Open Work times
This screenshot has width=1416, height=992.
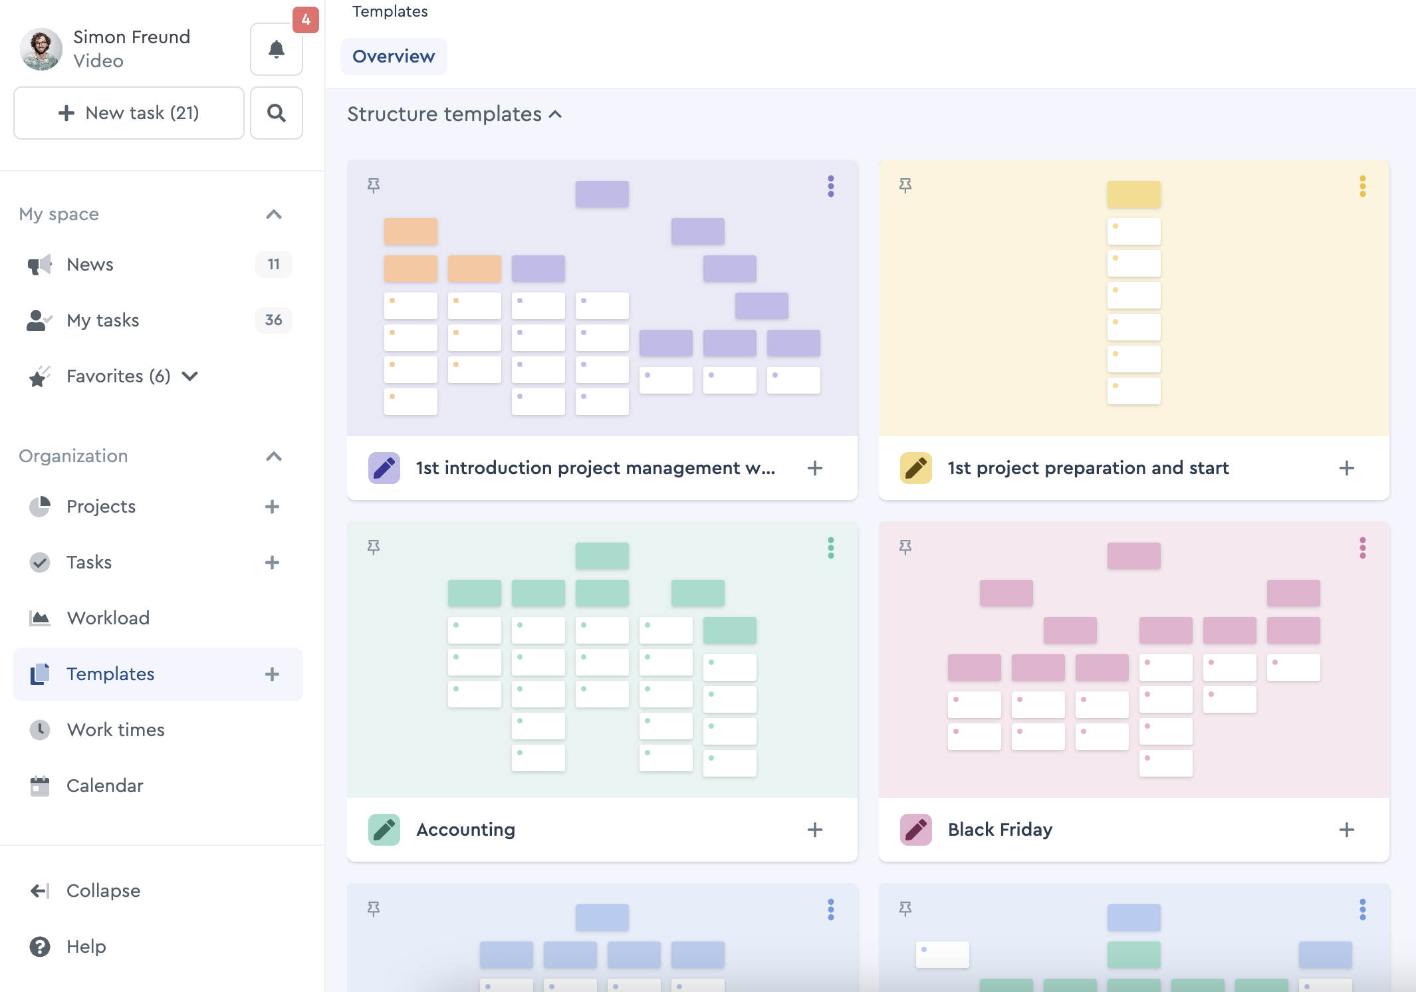pos(116,730)
